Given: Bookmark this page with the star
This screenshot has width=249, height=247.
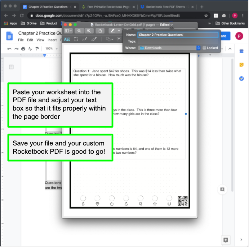Looking at the screenshot, I should [206, 15].
